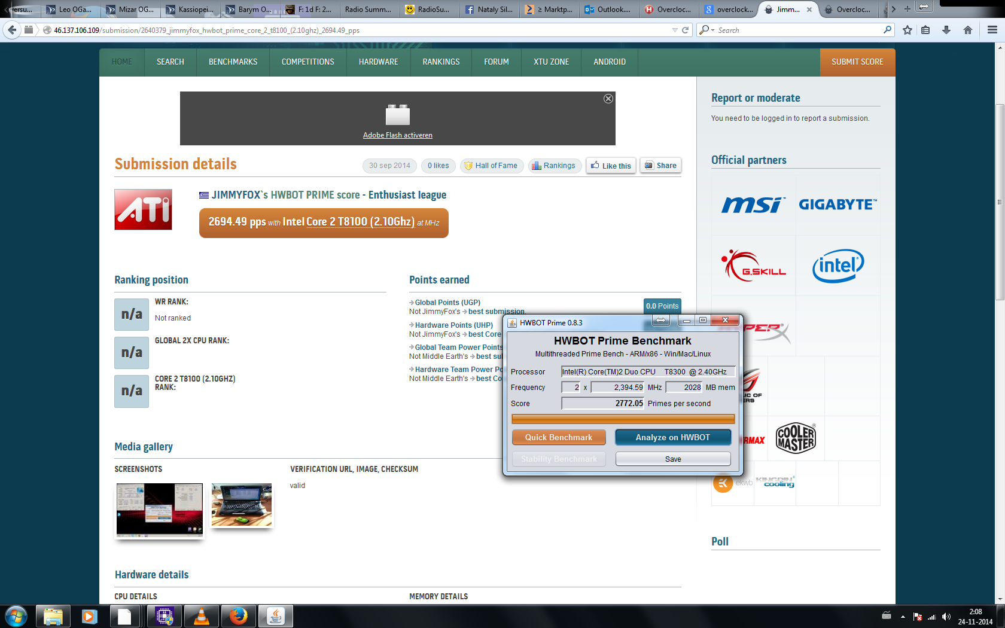Open Global Points (UGP) link

point(447,303)
